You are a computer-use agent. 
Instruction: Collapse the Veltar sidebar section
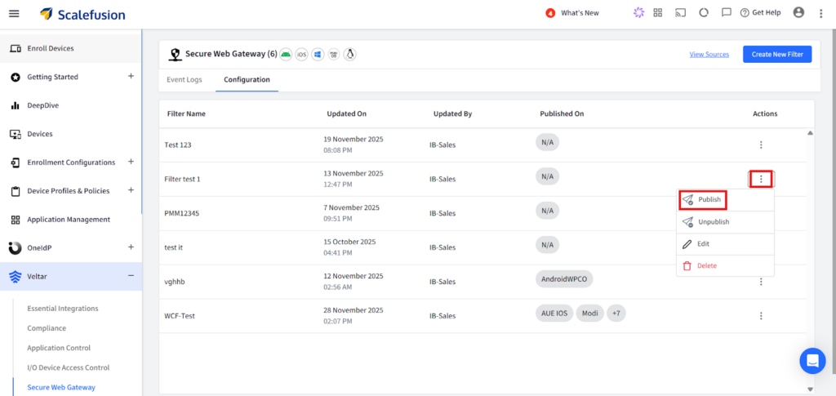[131, 276]
